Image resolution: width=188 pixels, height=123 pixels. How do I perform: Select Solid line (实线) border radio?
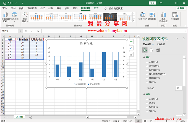(x=147, y=103)
